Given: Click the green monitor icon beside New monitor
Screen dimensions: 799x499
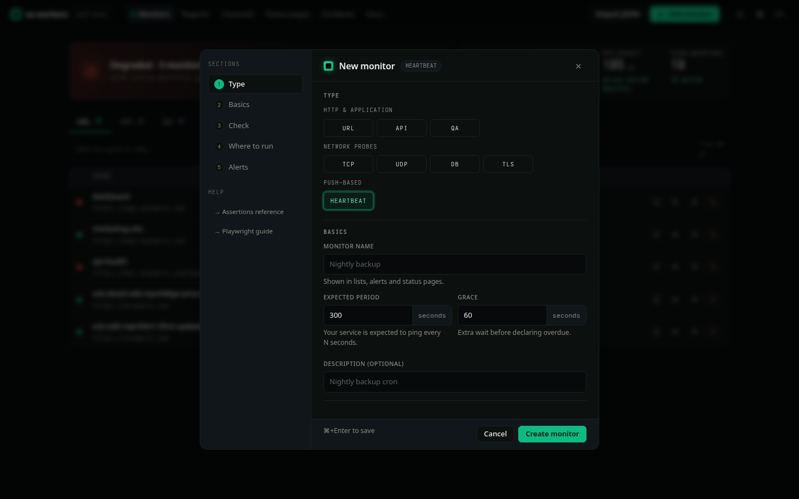Looking at the screenshot, I should point(328,66).
